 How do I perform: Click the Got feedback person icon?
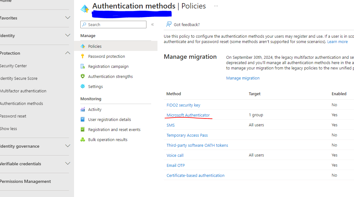(x=168, y=24)
